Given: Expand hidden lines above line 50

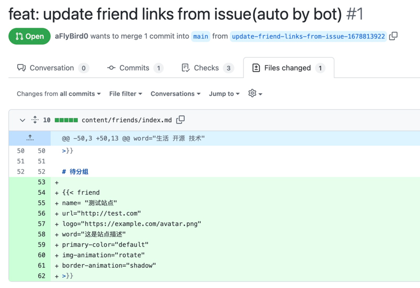Looking at the screenshot, I should pyautogui.click(x=30, y=138).
